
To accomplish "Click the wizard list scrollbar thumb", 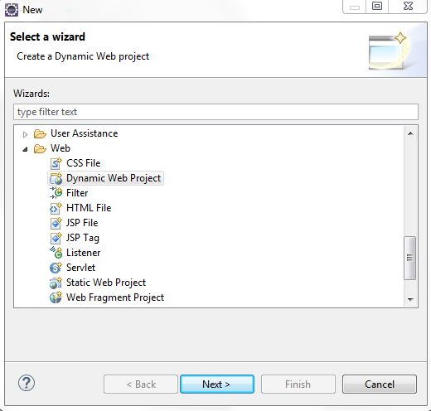I will 410,258.
